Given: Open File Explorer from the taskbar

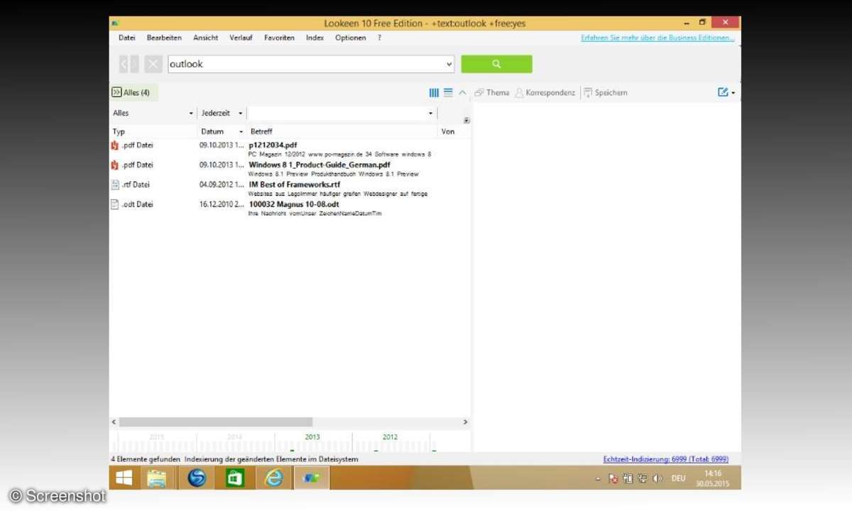Looking at the screenshot, I should tap(157, 478).
